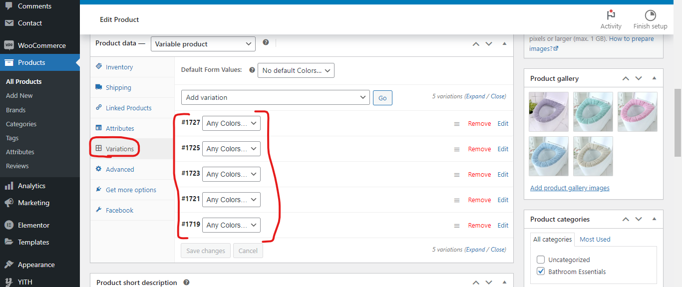
Task: Open the Finish setup icon
Action: click(650, 15)
